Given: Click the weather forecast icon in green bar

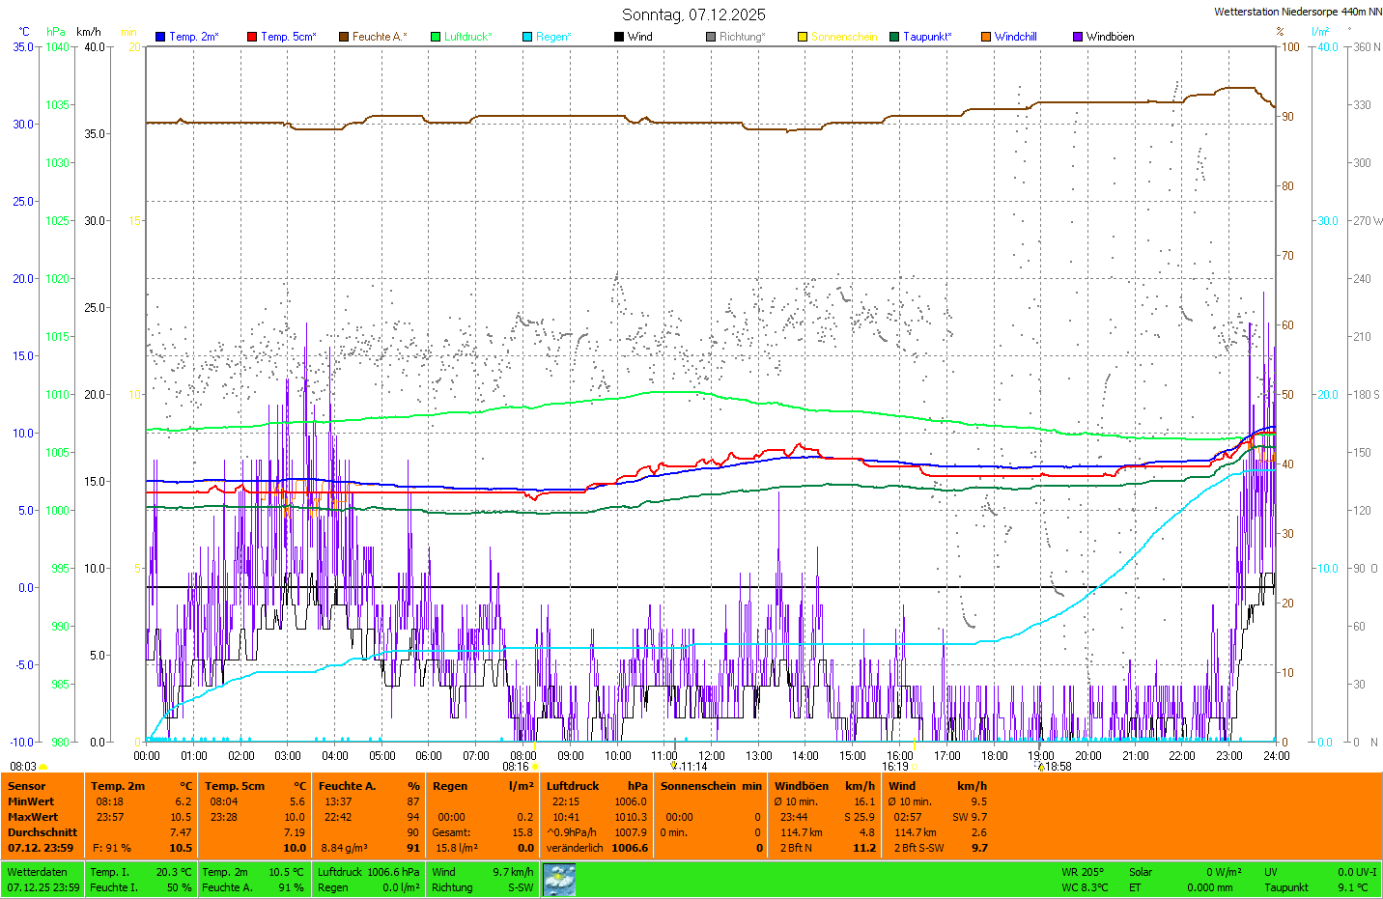Looking at the screenshot, I should point(559,880).
